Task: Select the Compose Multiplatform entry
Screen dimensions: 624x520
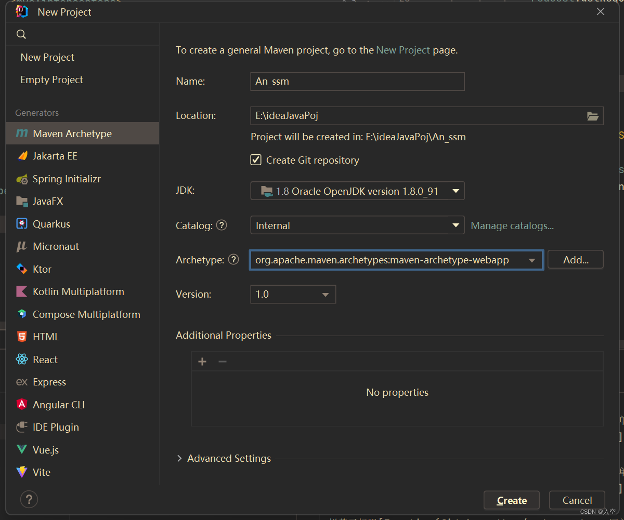Action: point(83,314)
